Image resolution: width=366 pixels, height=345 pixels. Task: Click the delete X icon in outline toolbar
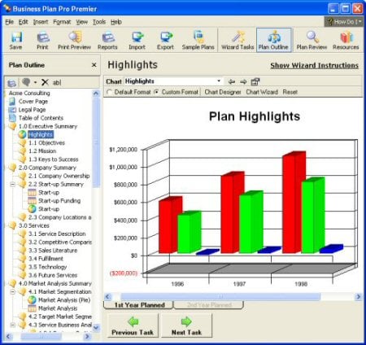(x=45, y=82)
